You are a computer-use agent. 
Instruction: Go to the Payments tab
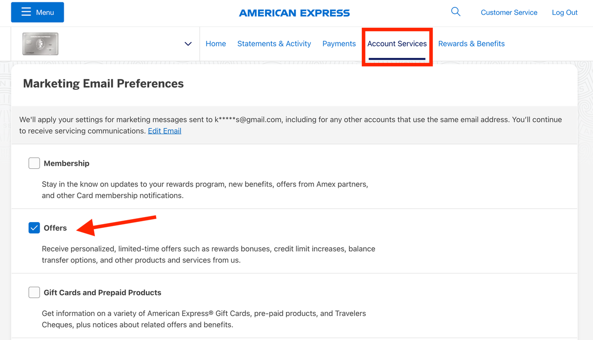click(339, 43)
